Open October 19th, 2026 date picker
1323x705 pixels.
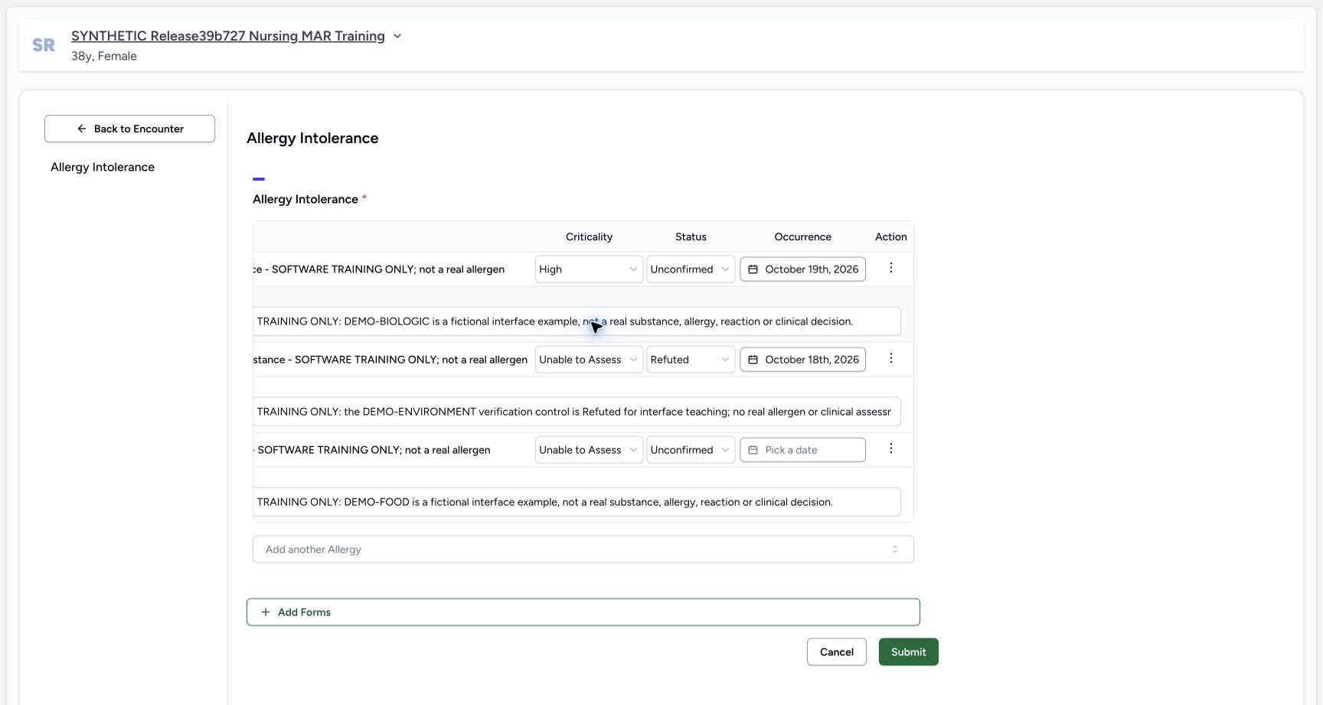802,269
